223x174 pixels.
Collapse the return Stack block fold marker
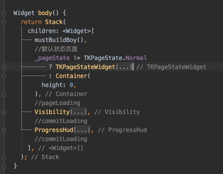click(4, 22)
